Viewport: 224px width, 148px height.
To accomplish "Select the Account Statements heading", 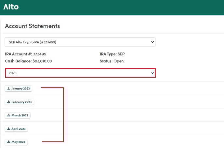I will tap(33, 26).
